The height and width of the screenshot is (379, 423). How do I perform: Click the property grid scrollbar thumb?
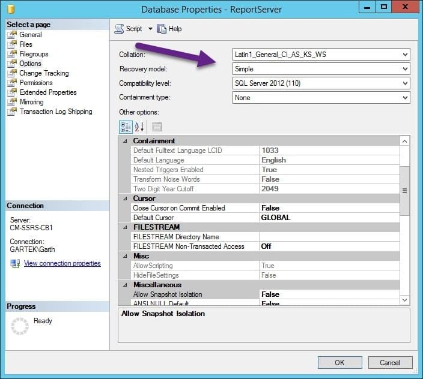coord(404,191)
